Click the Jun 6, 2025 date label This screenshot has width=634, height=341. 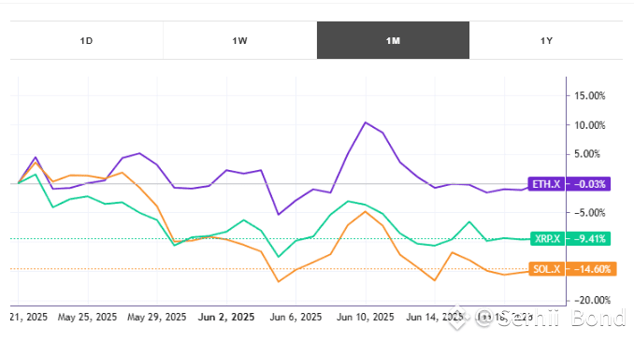pos(296,317)
